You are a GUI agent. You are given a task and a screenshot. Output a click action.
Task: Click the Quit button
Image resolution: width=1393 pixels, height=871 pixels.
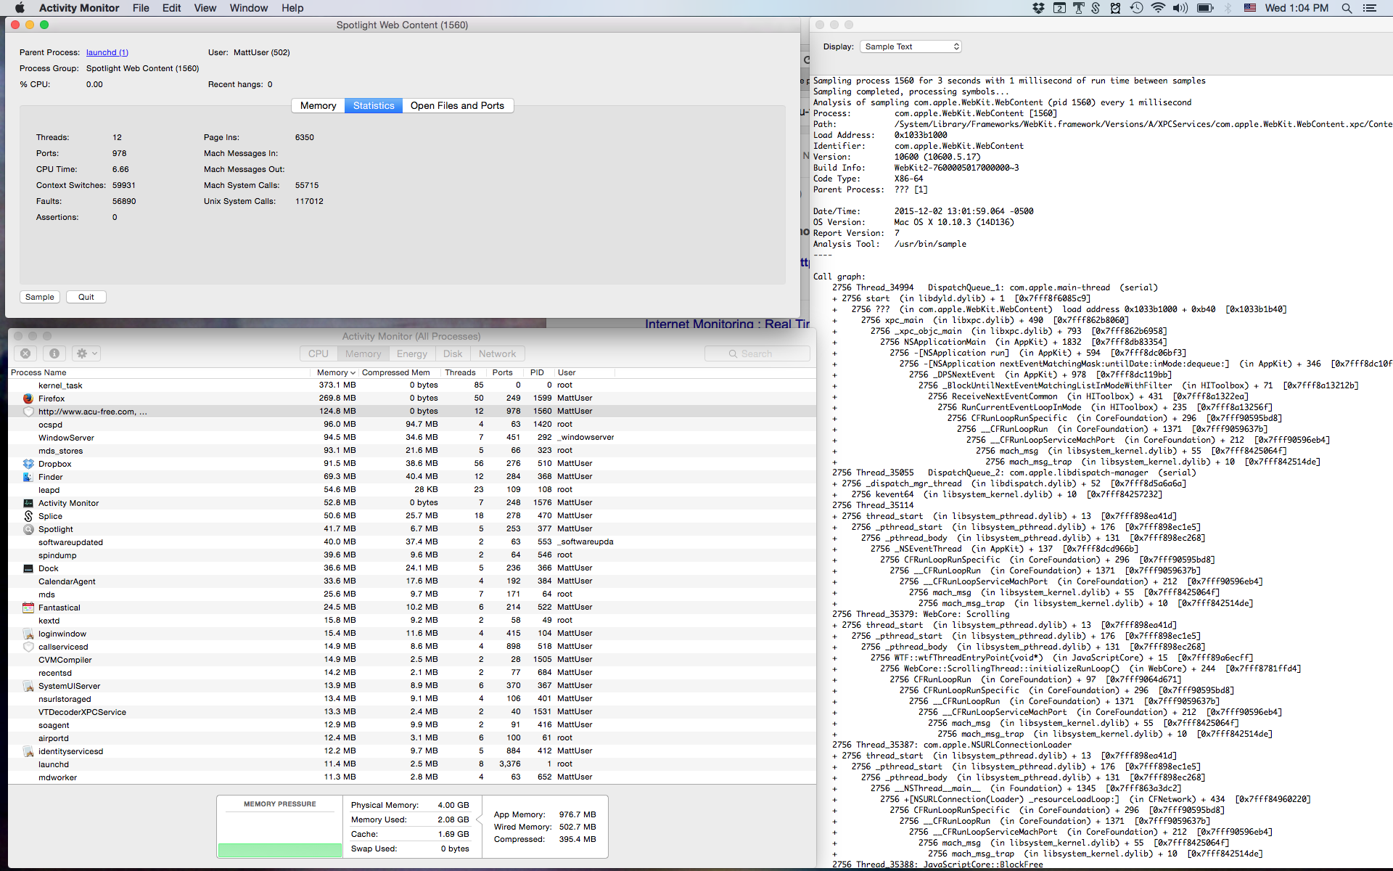tap(86, 297)
